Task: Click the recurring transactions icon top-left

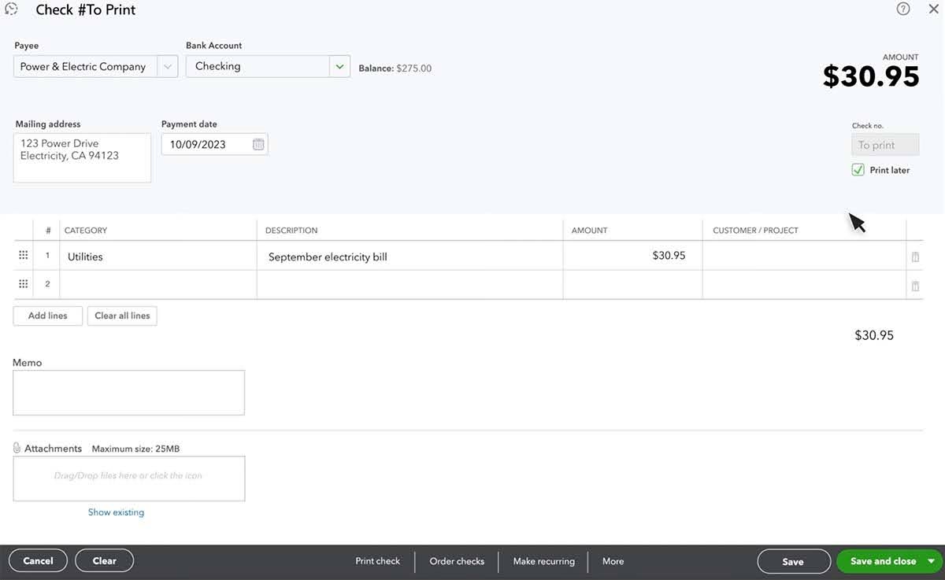Action: coord(10,9)
